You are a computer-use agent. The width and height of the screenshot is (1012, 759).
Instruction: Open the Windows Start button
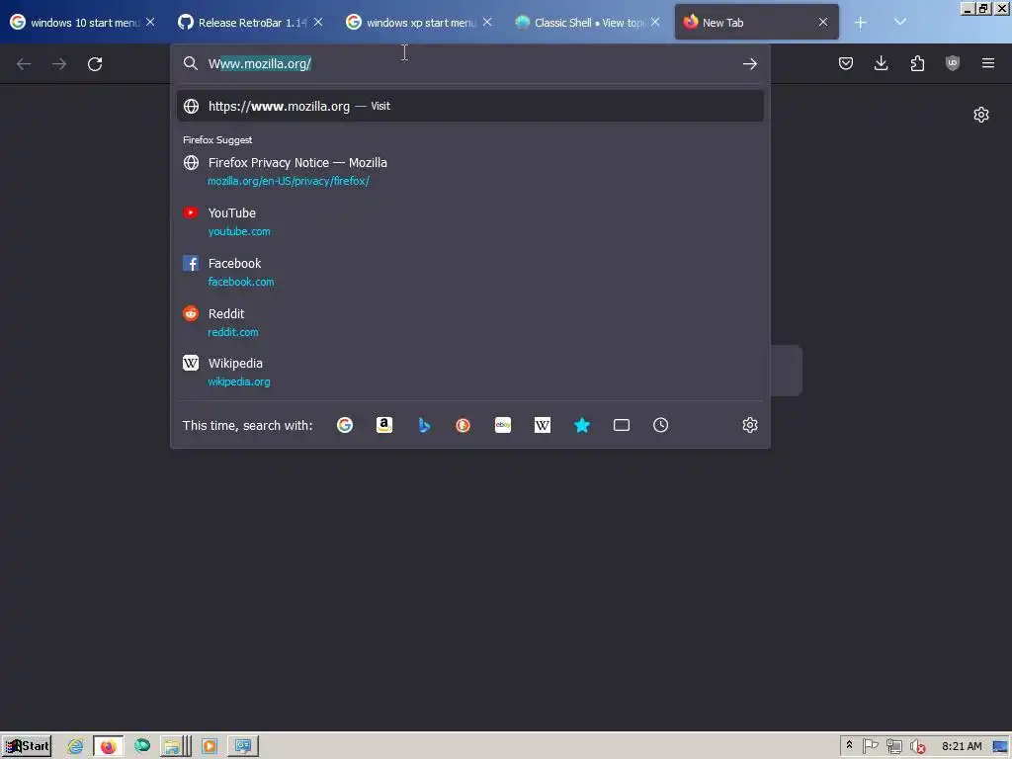27,746
